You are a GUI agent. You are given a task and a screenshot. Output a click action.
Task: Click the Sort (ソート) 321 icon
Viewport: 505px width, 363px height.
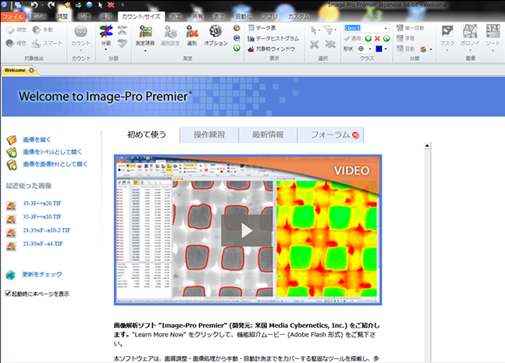coord(493,31)
